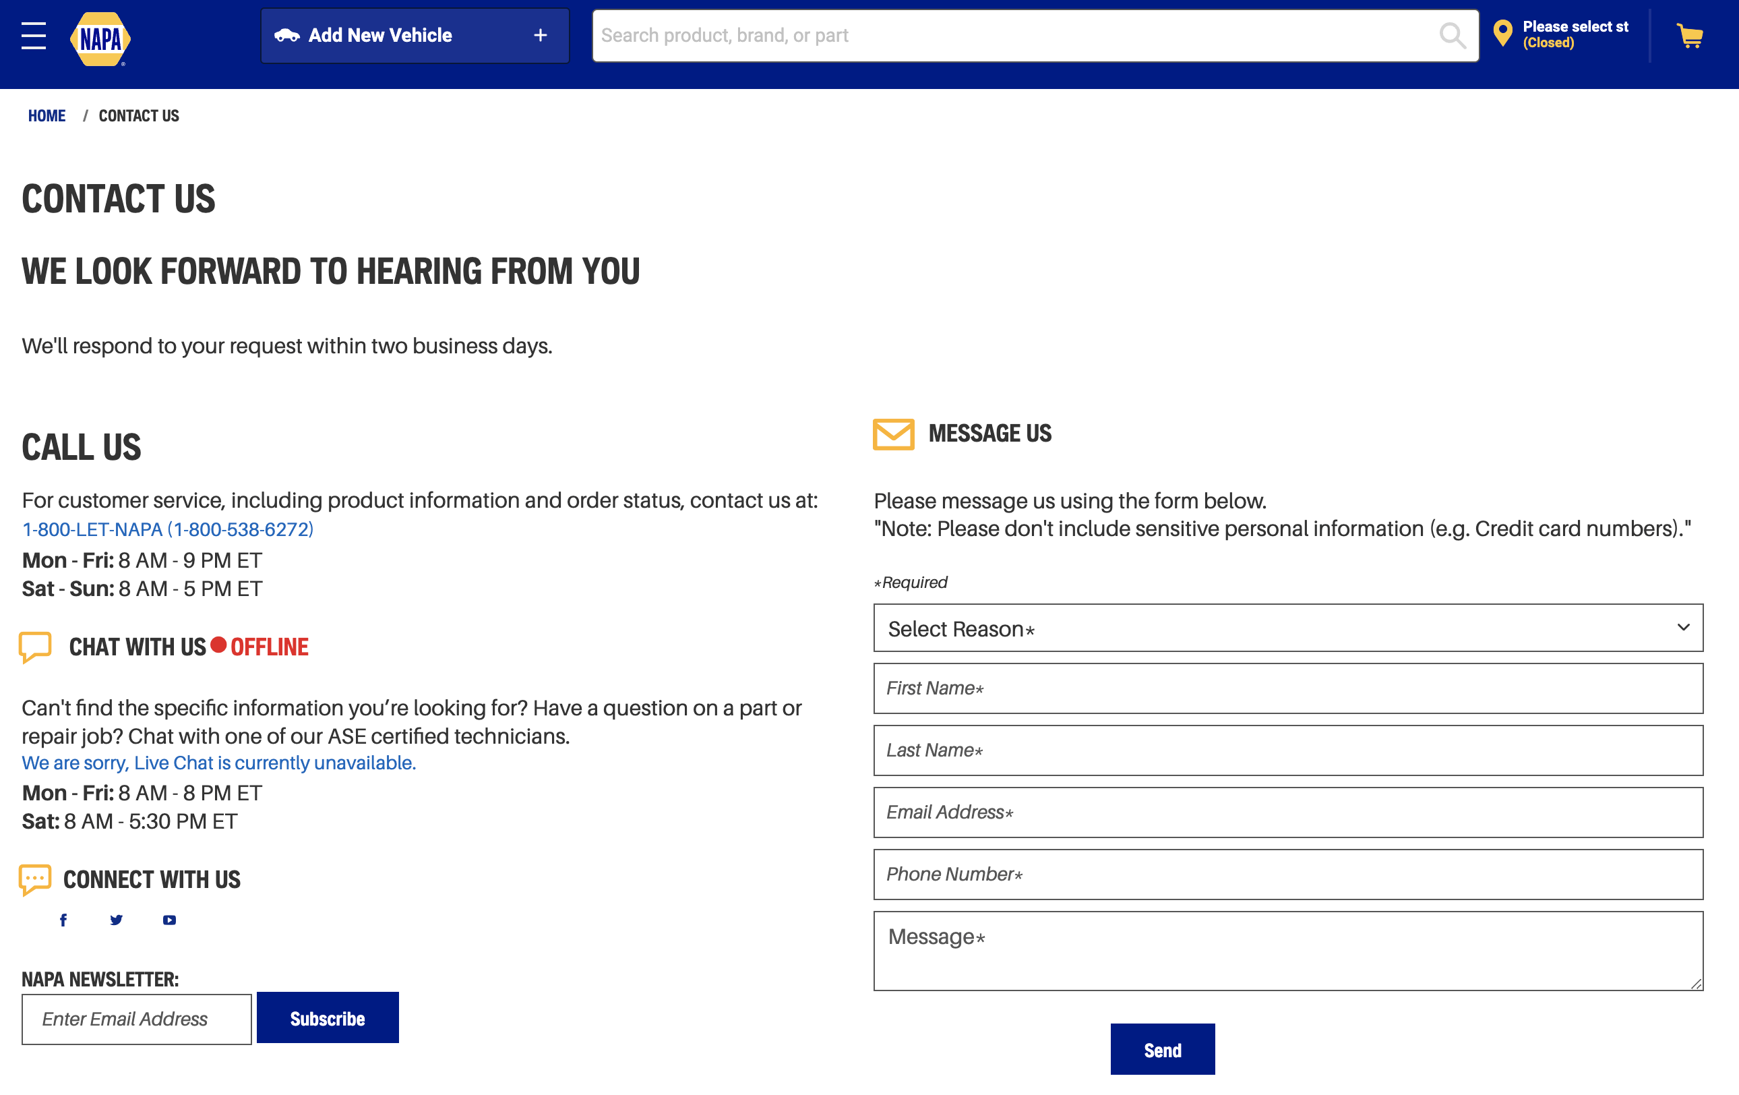Screen dimensions: 1739x1095
Task: Click the CONNECT WITH US heading
Action: click(x=152, y=880)
